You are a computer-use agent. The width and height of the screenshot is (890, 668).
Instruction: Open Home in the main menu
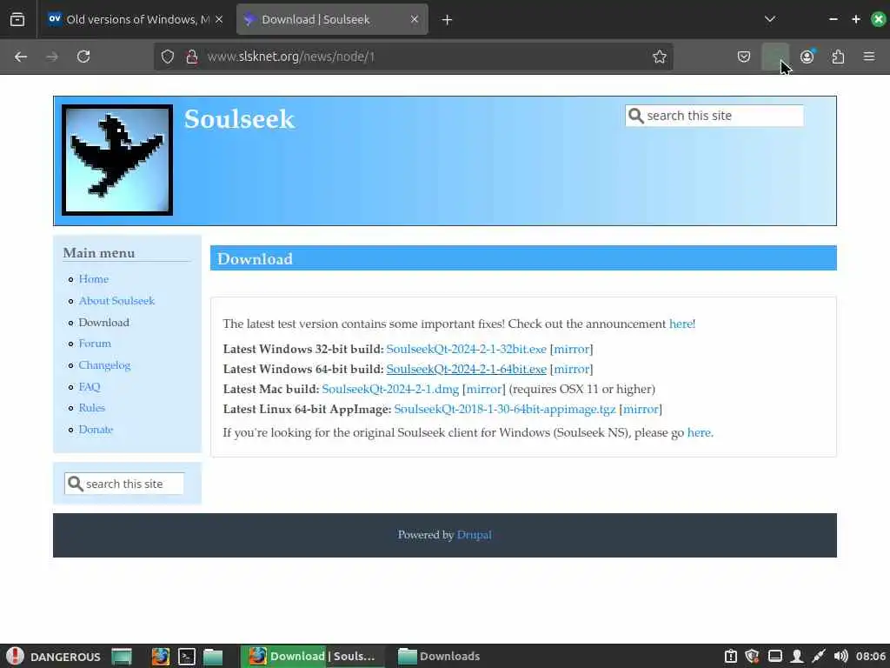tap(94, 279)
